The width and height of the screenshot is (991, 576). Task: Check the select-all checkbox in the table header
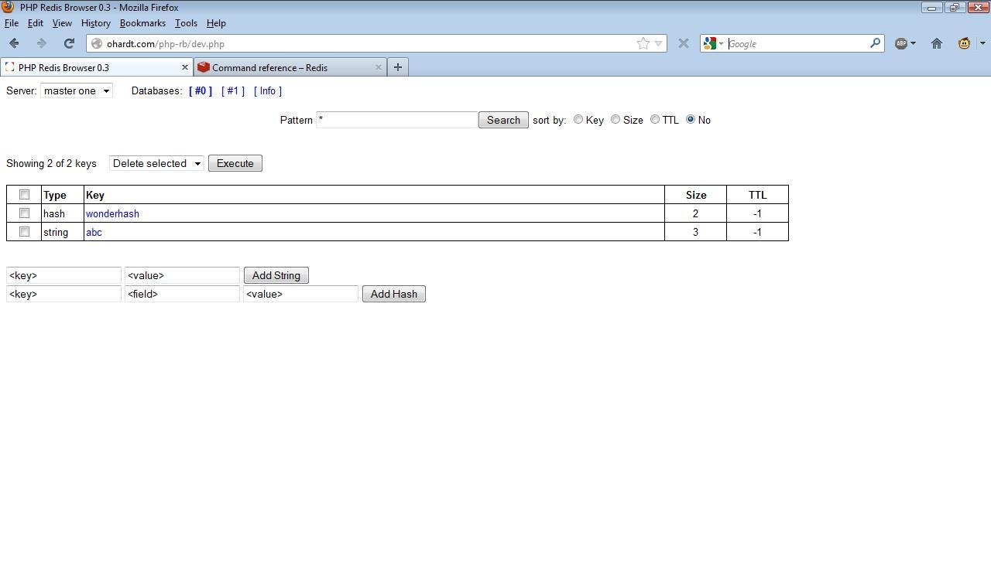[x=24, y=194]
